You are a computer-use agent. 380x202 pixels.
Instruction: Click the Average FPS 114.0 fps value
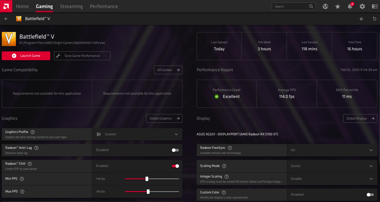tap(287, 97)
